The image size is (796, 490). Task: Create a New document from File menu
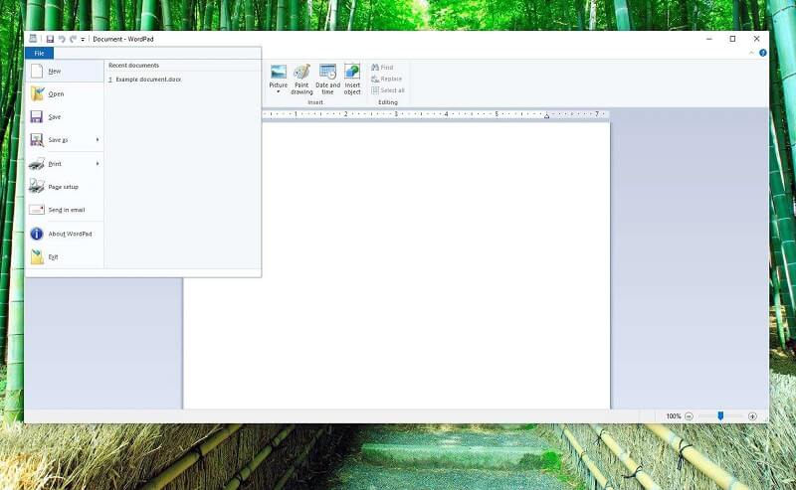(65, 71)
